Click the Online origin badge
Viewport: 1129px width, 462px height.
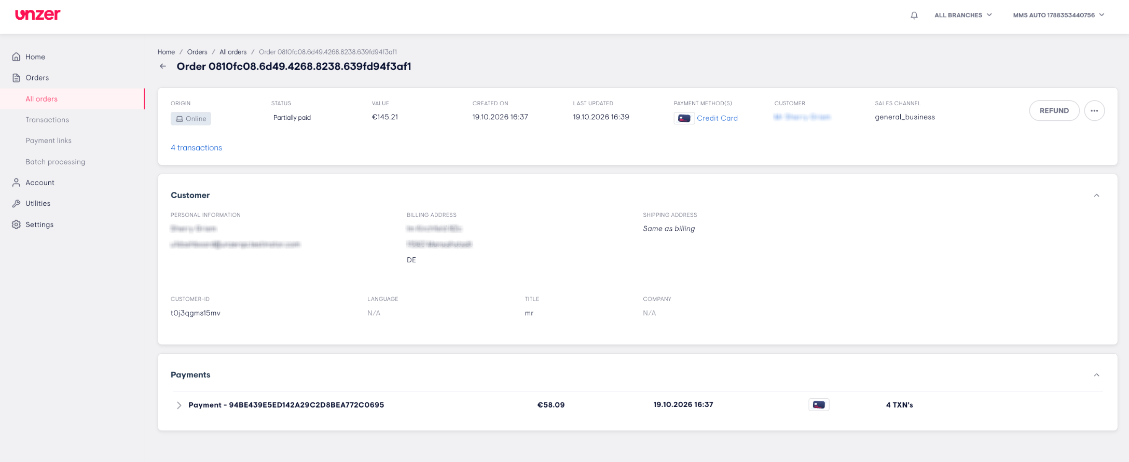(x=191, y=119)
